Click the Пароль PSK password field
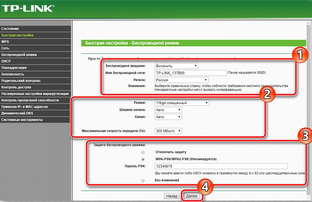Screen dimensions: 312x202 point(221,166)
